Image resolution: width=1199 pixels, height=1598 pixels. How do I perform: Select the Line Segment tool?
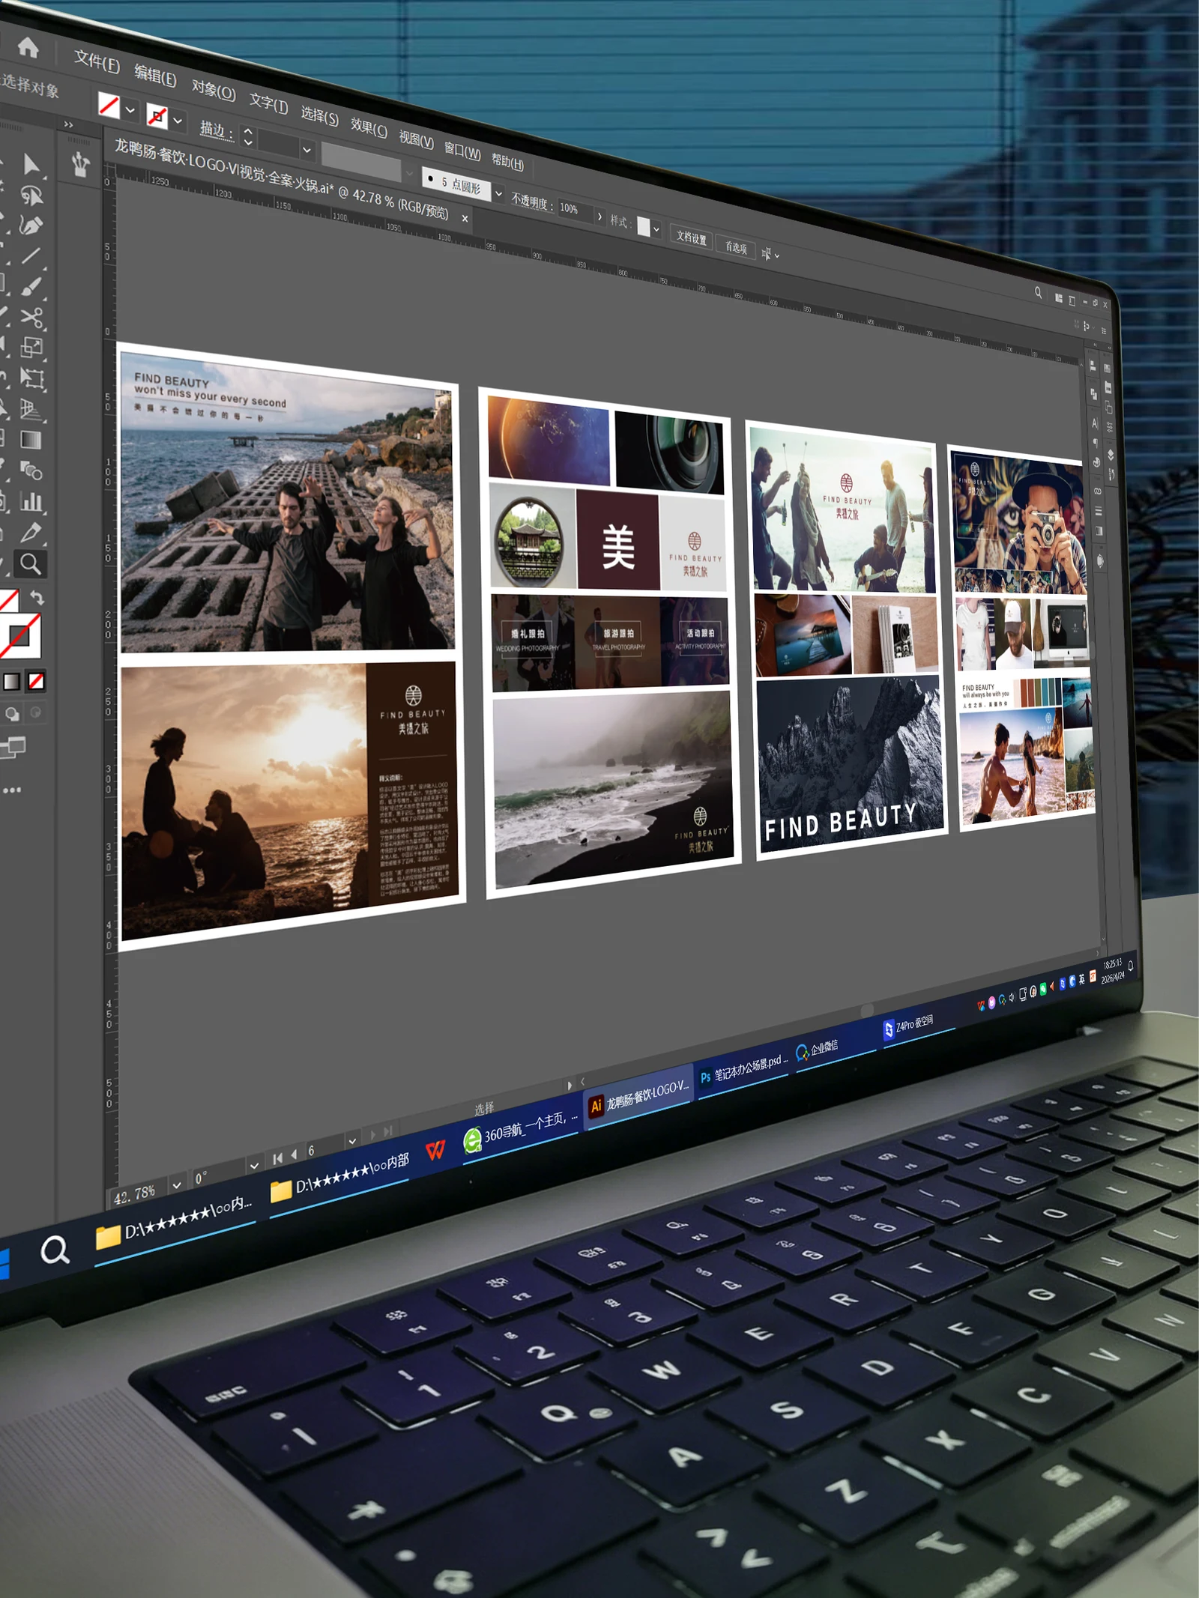(x=31, y=256)
